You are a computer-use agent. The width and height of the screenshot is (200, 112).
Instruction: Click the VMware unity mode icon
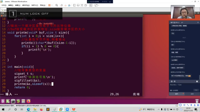[86, 5]
